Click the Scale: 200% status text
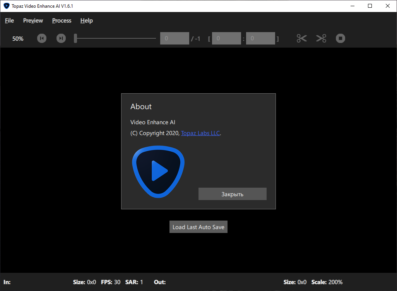This screenshot has height=291, width=397. 327,282
